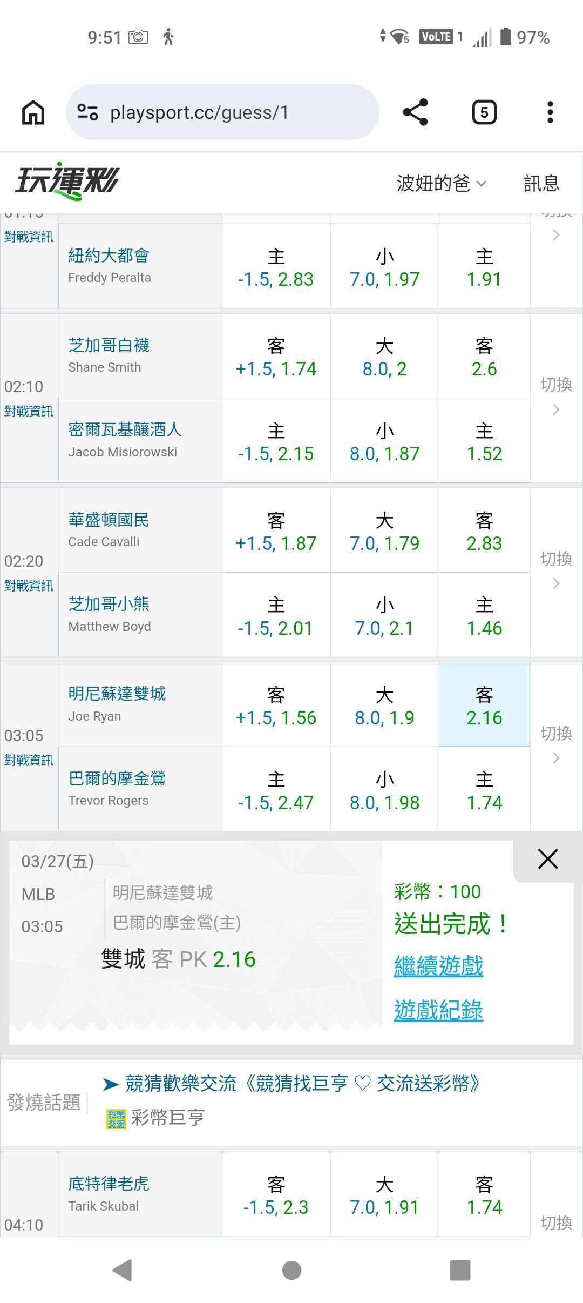Tap the share icon
The width and height of the screenshot is (583, 1303).
(x=415, y=112)
